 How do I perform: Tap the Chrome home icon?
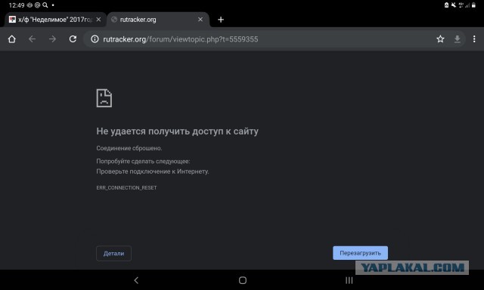pyautogui.click(x=12, y=39)
